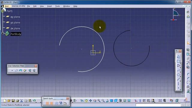
Task: Select the Profile tool in Profile toolbar
Action: pyautogui.click(x=178, y=57)
